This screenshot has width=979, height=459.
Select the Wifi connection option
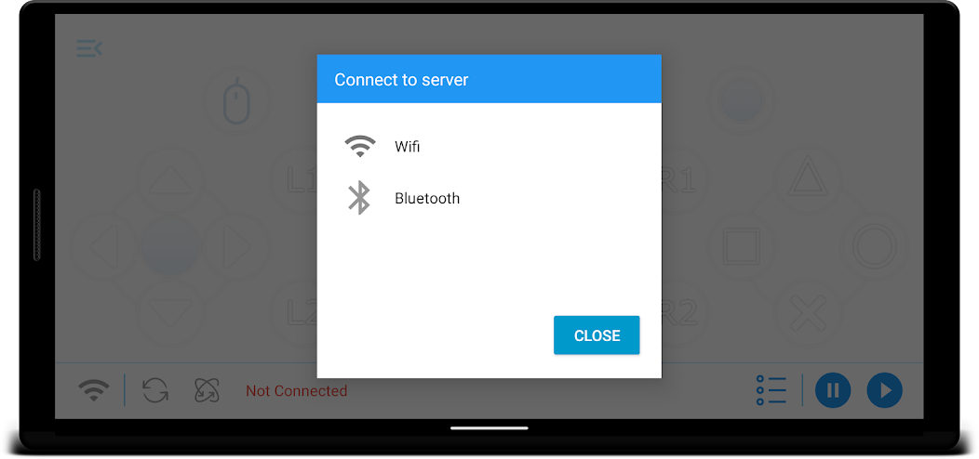point(489,147)
